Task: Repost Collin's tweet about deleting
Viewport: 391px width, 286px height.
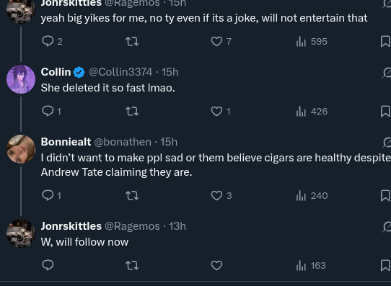Action: click(132, 111)
